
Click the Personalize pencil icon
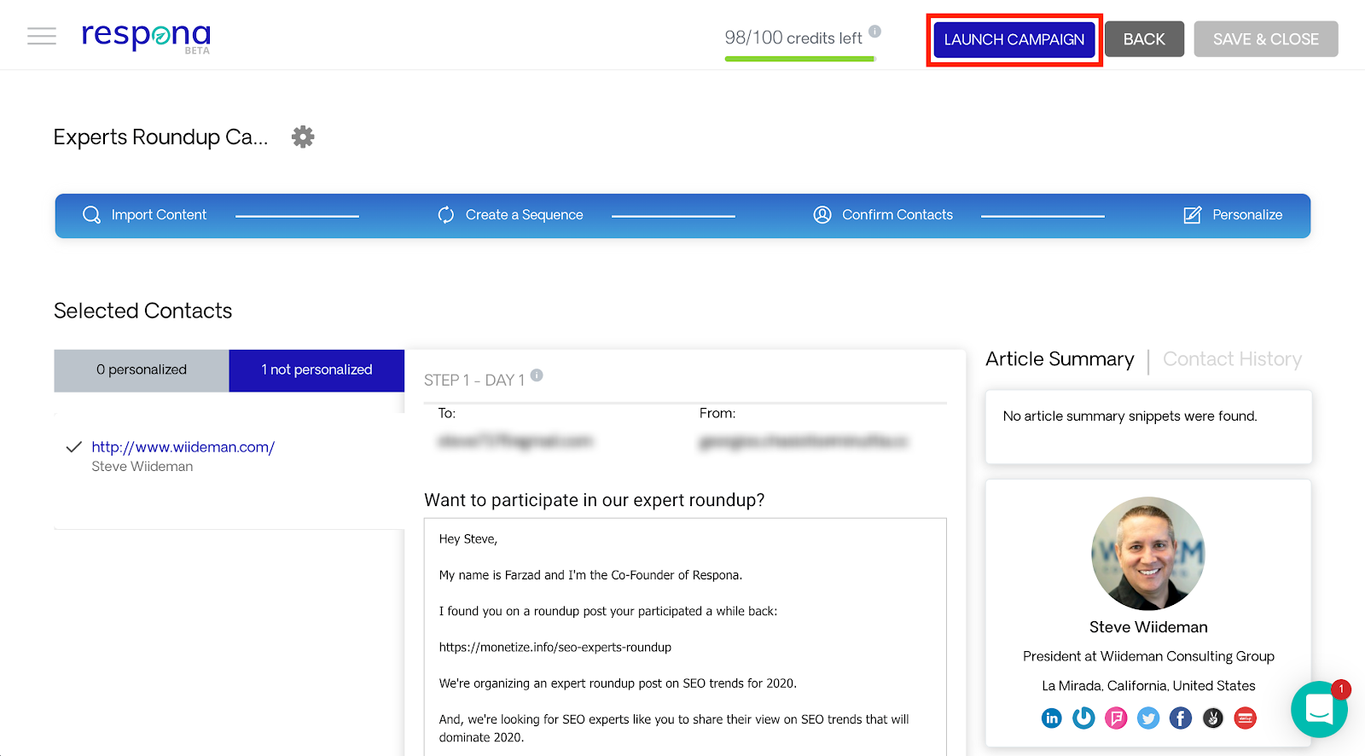click(1193, 215)
